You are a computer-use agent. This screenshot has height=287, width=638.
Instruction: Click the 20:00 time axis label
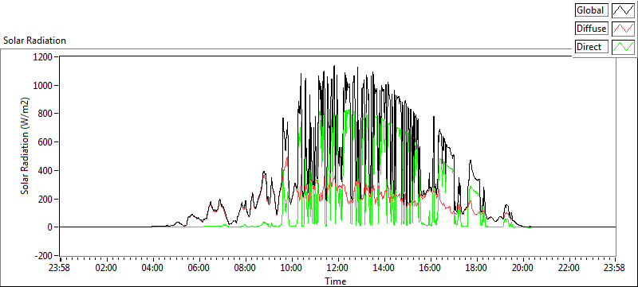click(522, 268)
